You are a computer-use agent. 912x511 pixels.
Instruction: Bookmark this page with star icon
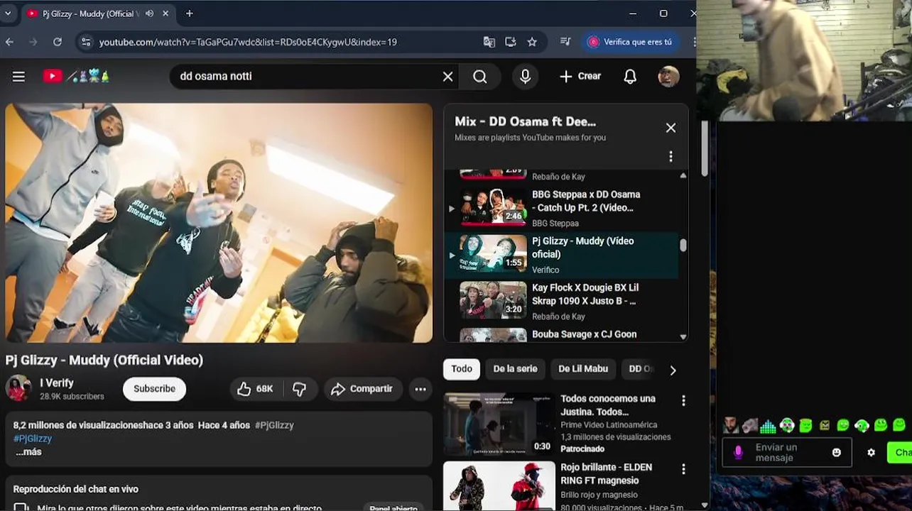click(x=532, y=42)
